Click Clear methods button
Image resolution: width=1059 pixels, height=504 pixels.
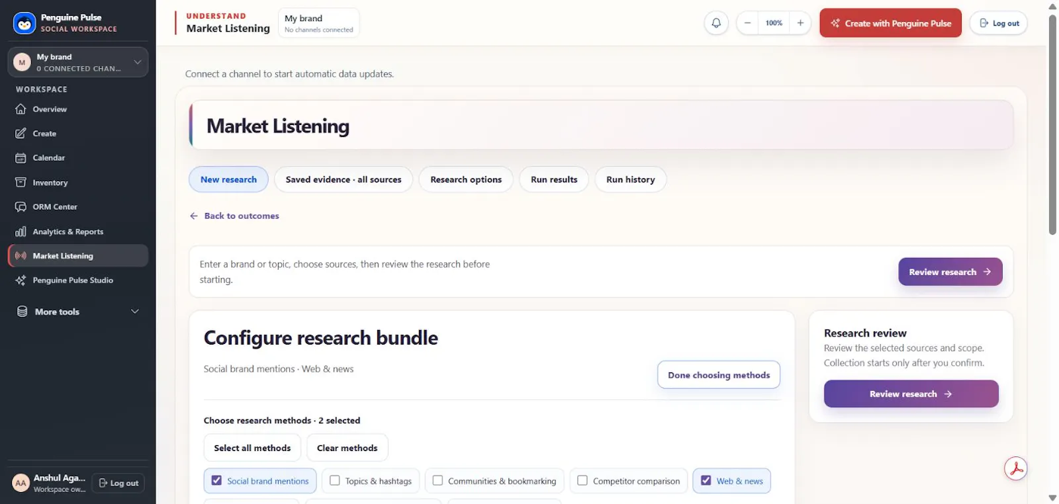[347, 448]
